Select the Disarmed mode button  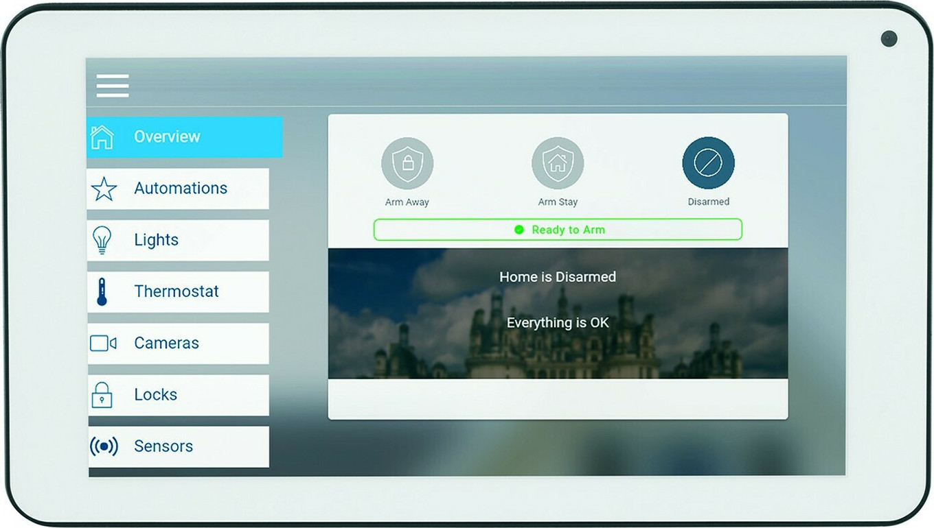click(x=708, y=163)
